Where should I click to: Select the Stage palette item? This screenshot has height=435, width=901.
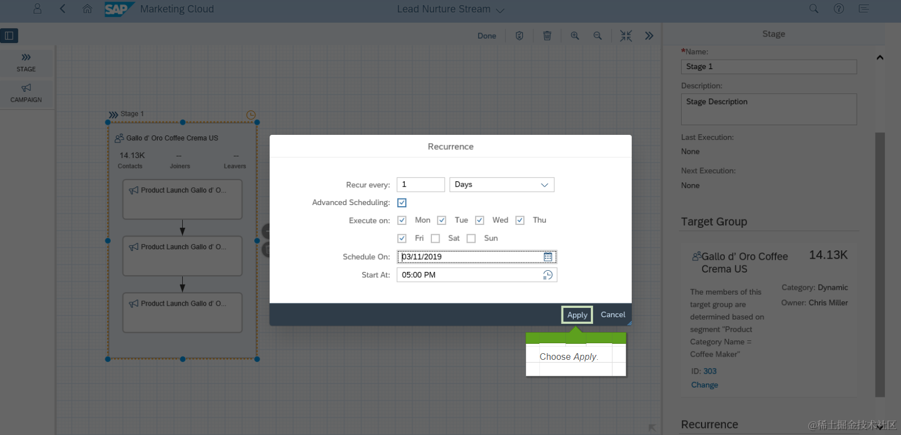pyautogui.click(x=26, y=62)
